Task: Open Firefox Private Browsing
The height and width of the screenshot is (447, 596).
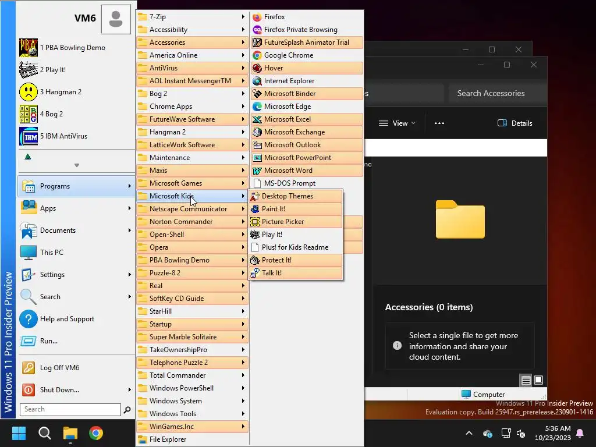Action: [306, 30]
